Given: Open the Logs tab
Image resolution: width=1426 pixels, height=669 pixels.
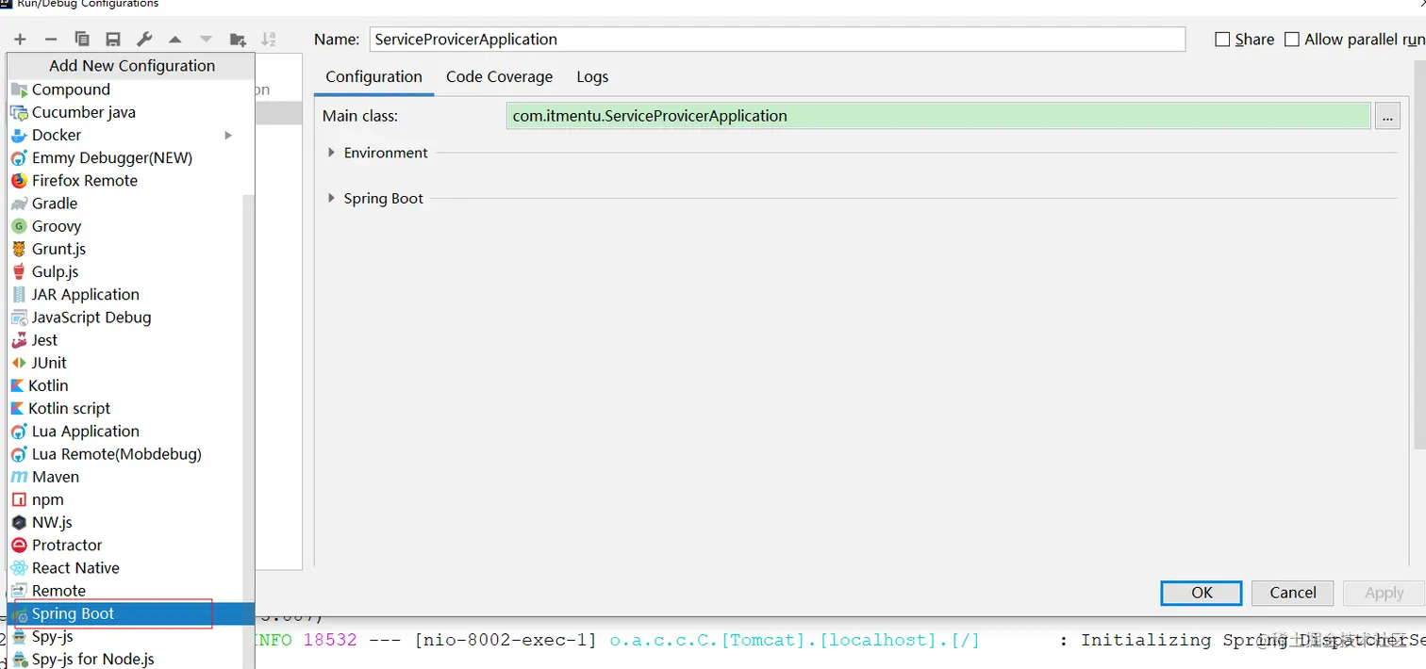Looking at the screenshot, I should tap(592, 77).
